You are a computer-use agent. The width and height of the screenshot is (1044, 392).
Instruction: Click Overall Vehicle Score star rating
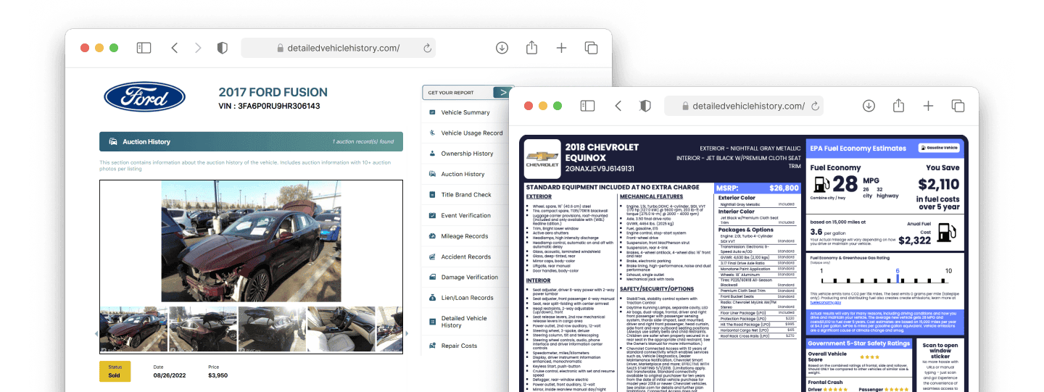869,356
